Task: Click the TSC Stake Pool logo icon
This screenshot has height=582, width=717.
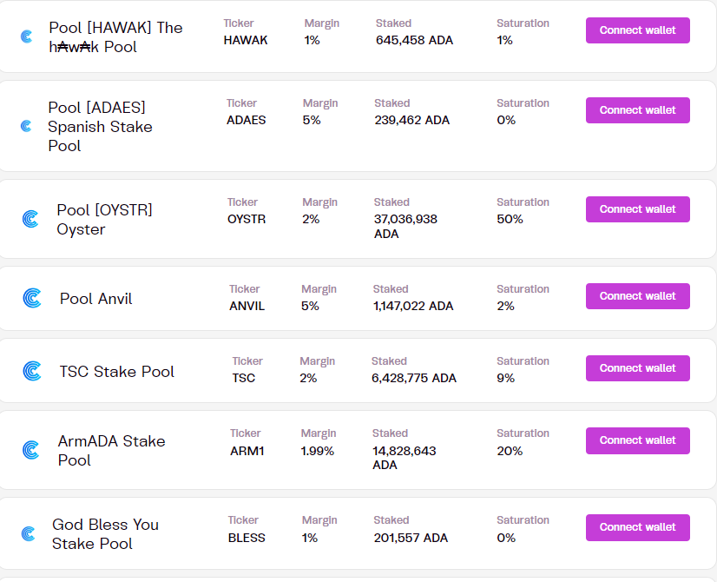Action: pyautogui.click(x=32, y=371)
